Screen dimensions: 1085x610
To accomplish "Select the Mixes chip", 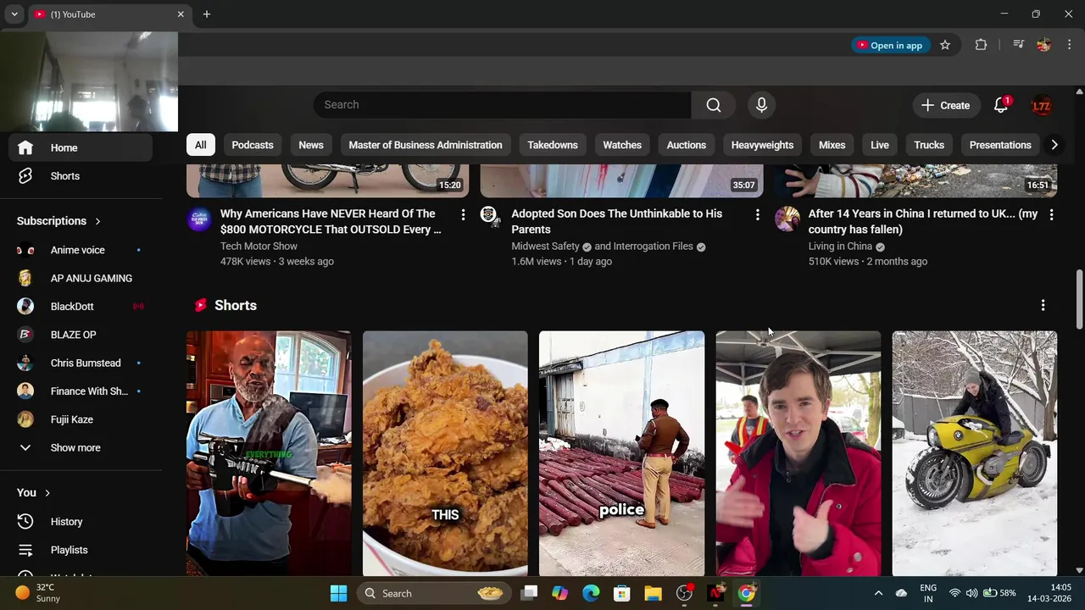I will 832,145.
